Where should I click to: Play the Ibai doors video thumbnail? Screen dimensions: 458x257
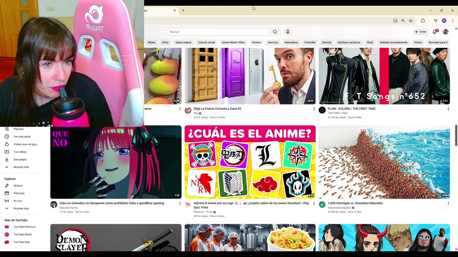250,76
